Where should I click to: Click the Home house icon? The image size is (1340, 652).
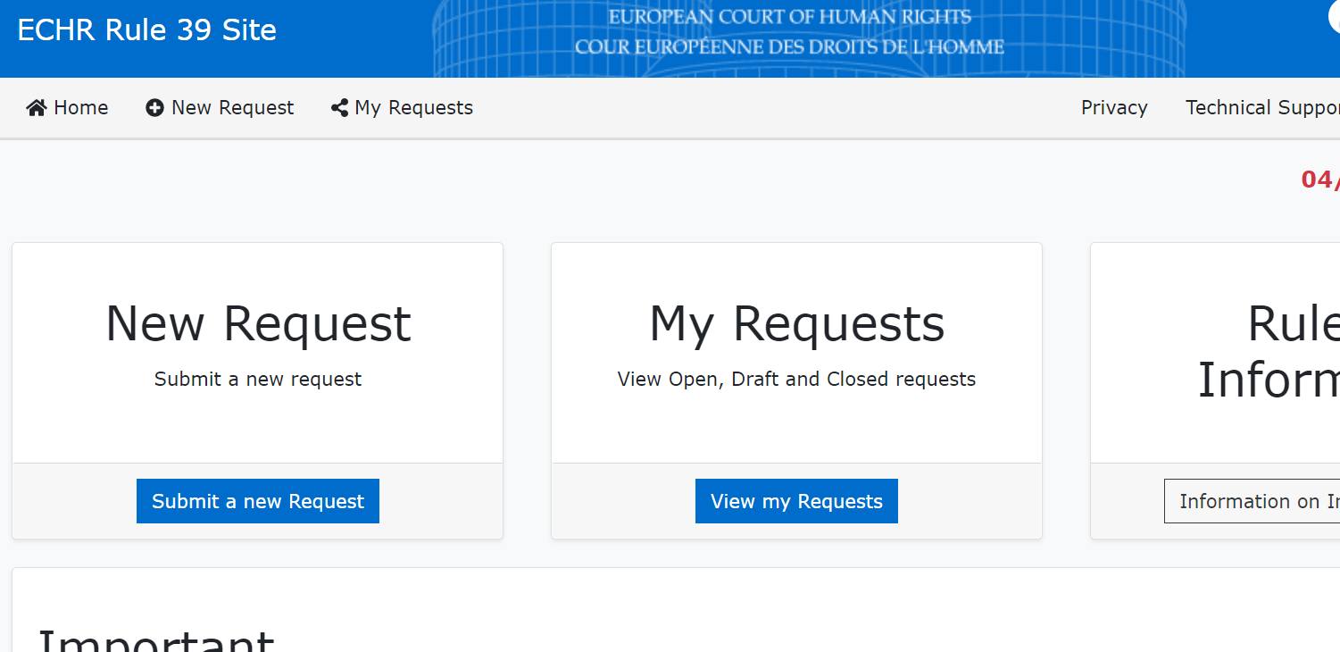pyautogui.click(x=37, y=108)
